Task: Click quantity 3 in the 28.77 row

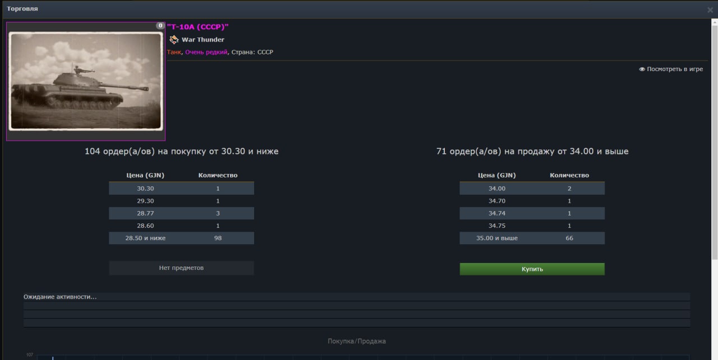Action: (218, 213)
